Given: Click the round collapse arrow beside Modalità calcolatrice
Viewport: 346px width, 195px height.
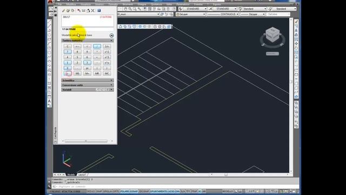Looking at the screenshot, I should [111, 35].
